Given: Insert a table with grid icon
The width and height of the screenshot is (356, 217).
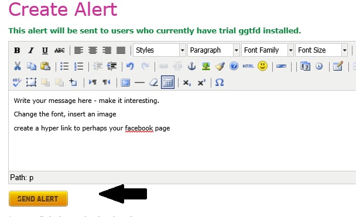Looking at the screenshot, I should [168, 82].
